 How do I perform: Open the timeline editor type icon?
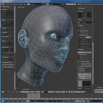tap(3, 101)
